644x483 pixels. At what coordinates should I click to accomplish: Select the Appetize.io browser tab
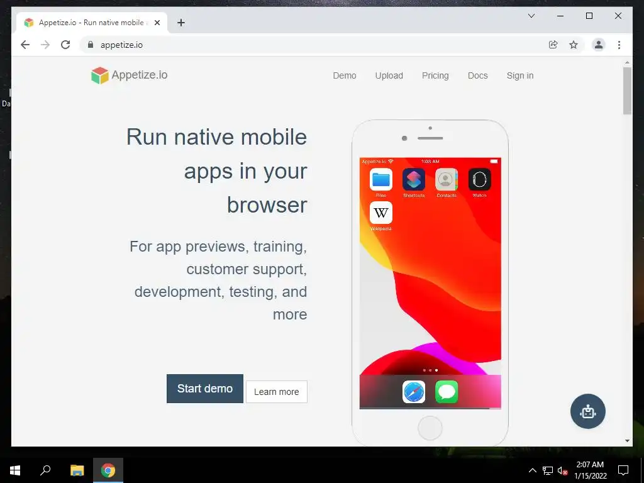tap(92, 23)
